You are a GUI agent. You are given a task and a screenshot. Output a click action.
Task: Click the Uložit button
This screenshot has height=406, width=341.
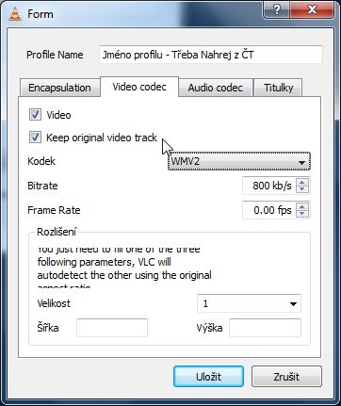[208, 377]
